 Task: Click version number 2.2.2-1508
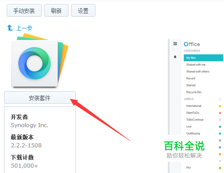[26, 146]
